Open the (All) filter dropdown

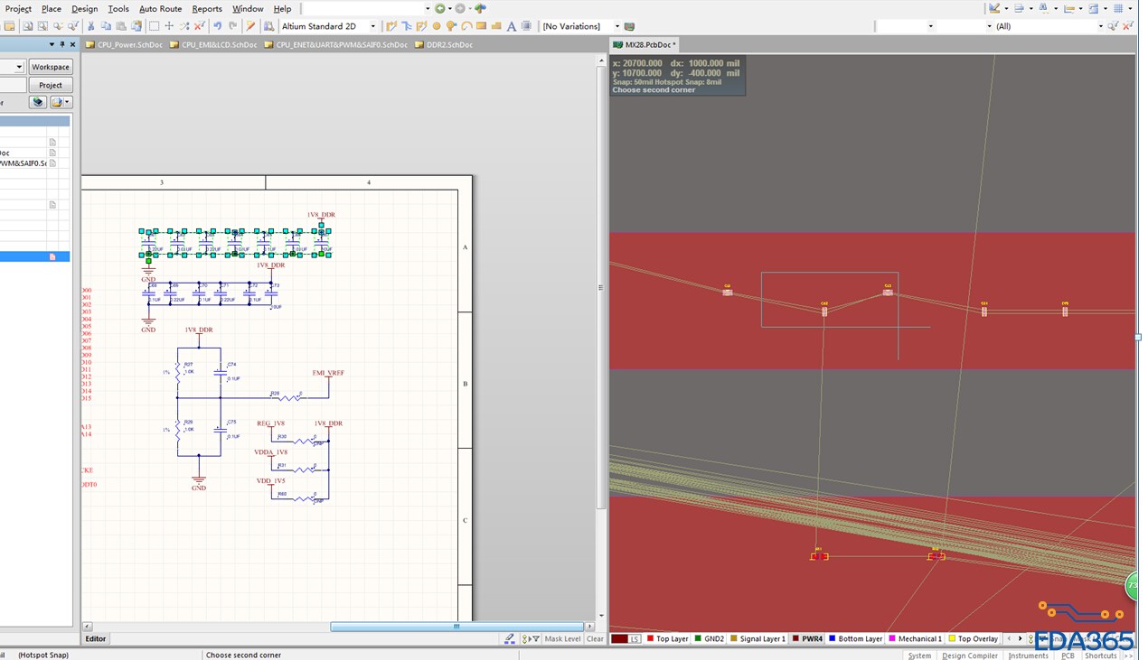pos(1100,26)
